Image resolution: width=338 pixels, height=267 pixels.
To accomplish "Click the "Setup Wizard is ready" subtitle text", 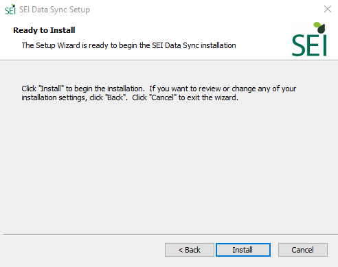I will pos(128,45).
